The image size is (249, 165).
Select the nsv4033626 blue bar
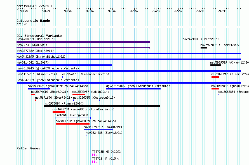tap(39, 89)
